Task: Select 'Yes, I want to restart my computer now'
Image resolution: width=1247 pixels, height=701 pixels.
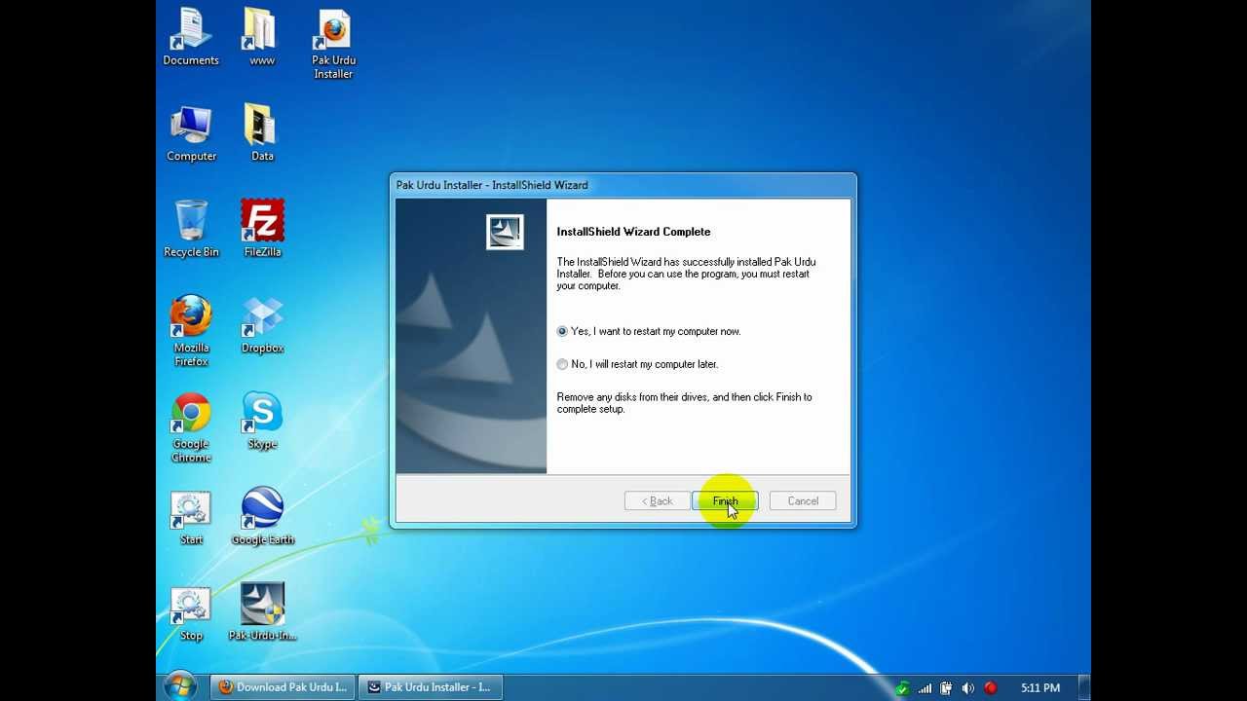Action: pos(649,331)
